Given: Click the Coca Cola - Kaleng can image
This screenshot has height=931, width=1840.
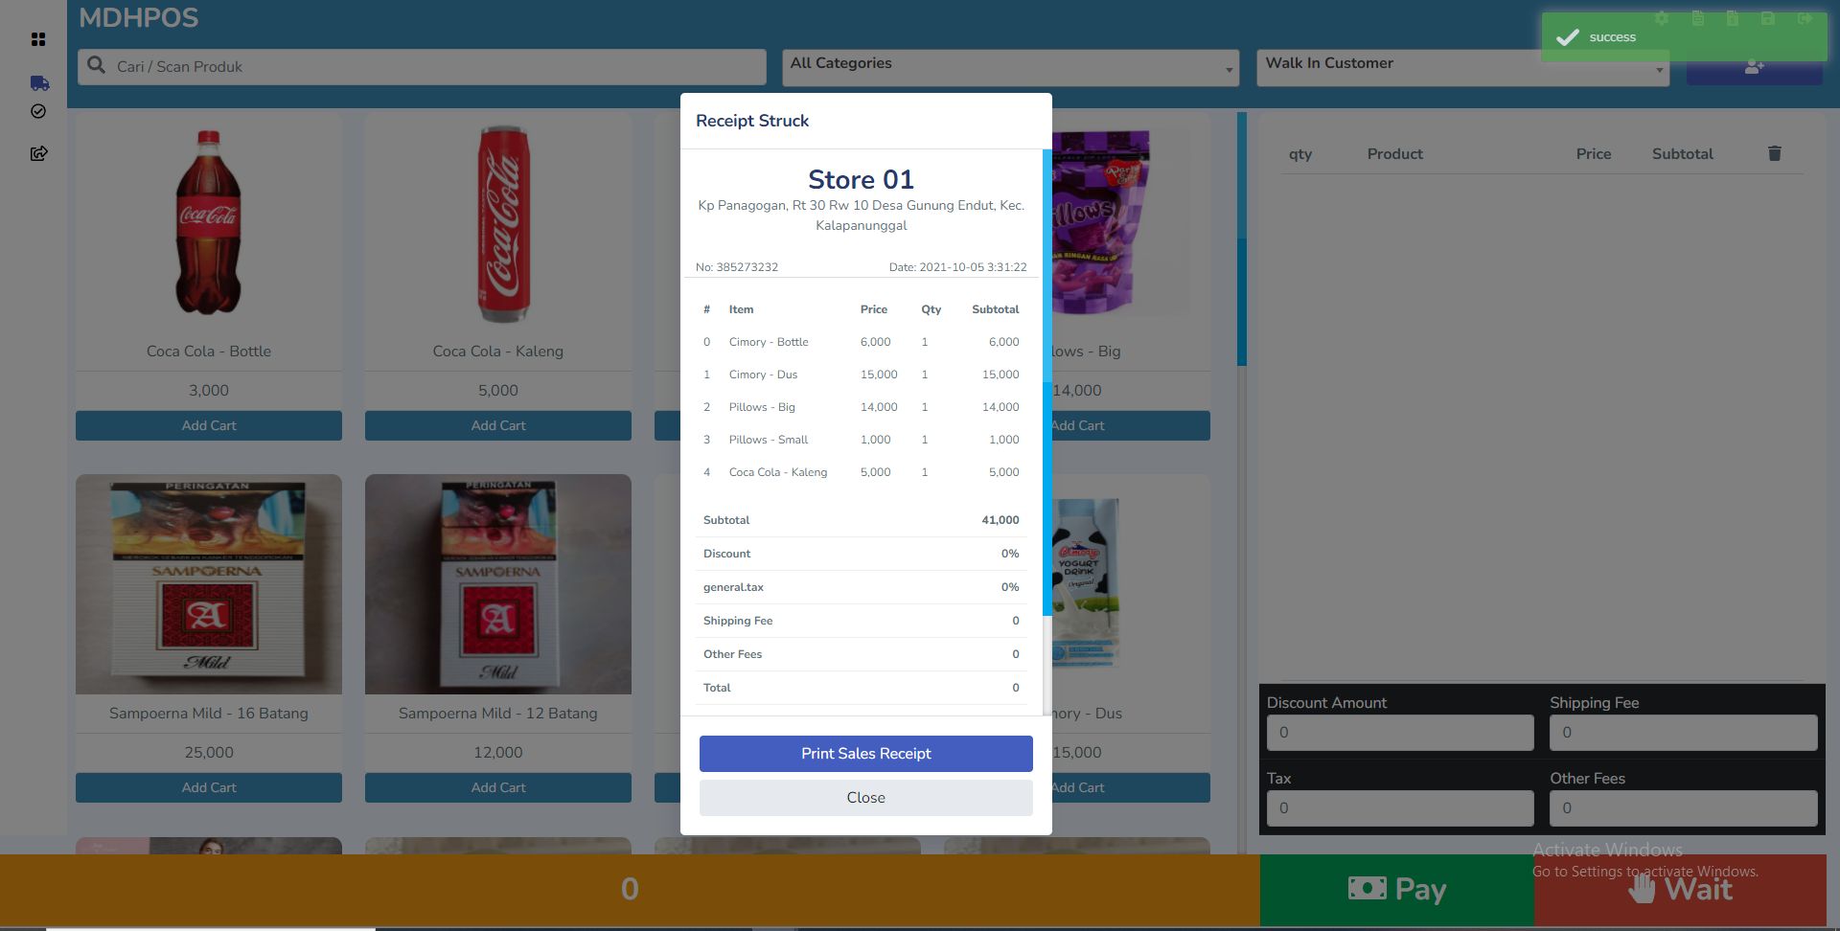Looking at the screenshot, I should click(498, 223).
